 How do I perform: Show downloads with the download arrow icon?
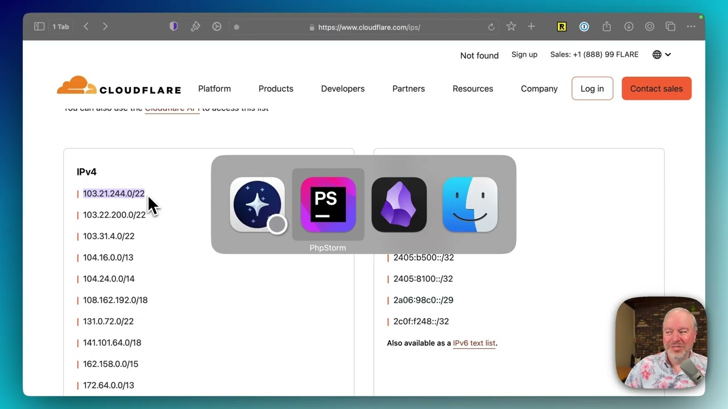point(629,27)
